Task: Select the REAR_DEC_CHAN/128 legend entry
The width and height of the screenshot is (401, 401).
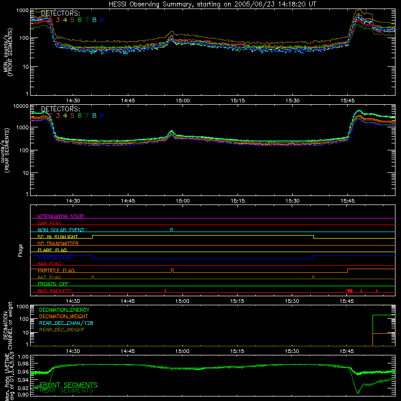Action: click(66, 323)
